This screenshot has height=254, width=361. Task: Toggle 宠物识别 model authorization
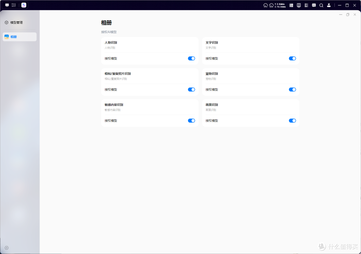[x=292, y=90]
